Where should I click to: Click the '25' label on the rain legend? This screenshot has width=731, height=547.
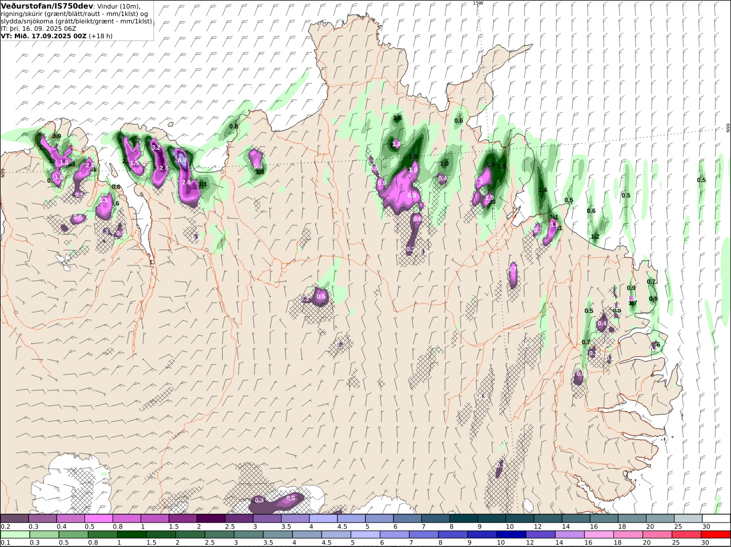(x=676, y=543)
